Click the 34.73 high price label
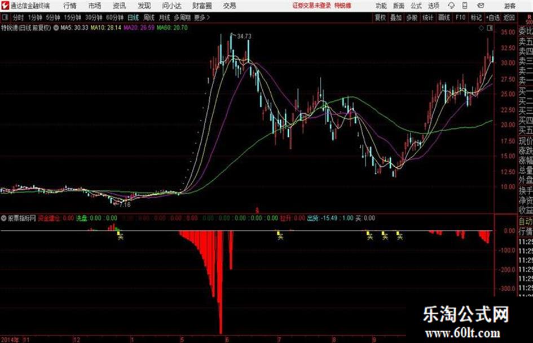Screen dimensions: 533x343 244,37
